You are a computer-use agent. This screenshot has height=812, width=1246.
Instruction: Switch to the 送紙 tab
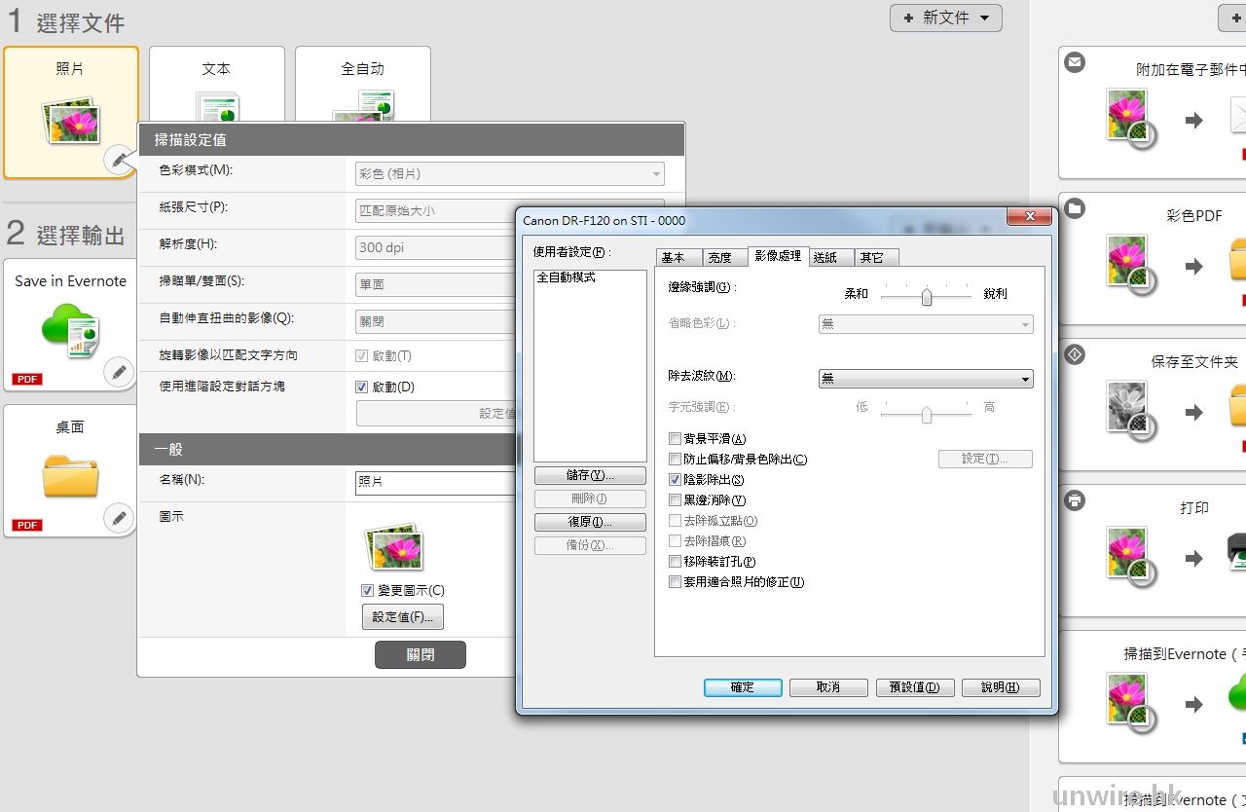pyautogui.click(x=825, y=257)
